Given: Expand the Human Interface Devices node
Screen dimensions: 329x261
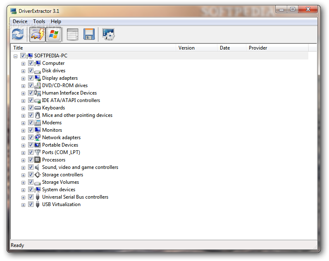Looking at the screenshot, I should click(x=23, y=93).
